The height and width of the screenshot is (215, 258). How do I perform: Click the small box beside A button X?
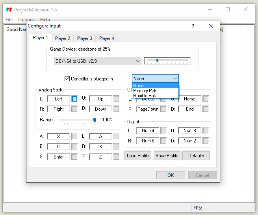[x=74, y=137]
